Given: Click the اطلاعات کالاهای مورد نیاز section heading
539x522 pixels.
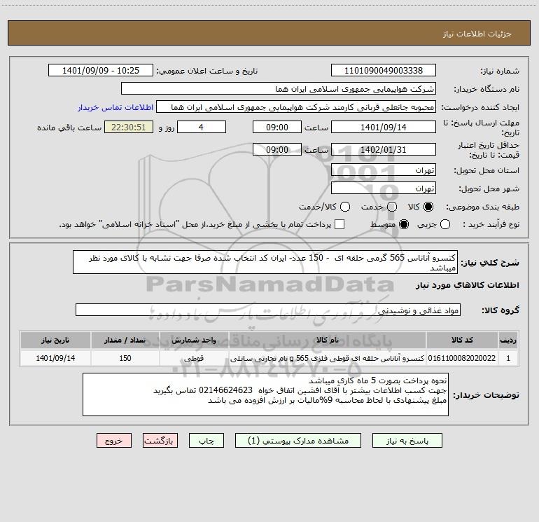Looking at the screenshot, I should coord(468,285).
